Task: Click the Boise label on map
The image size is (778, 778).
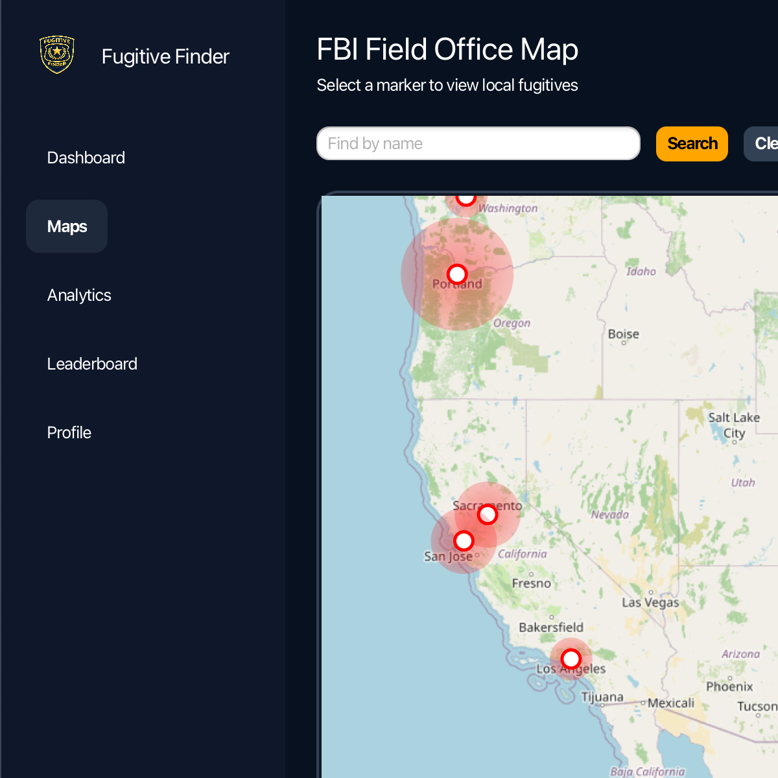Action: tap(624, 334)
